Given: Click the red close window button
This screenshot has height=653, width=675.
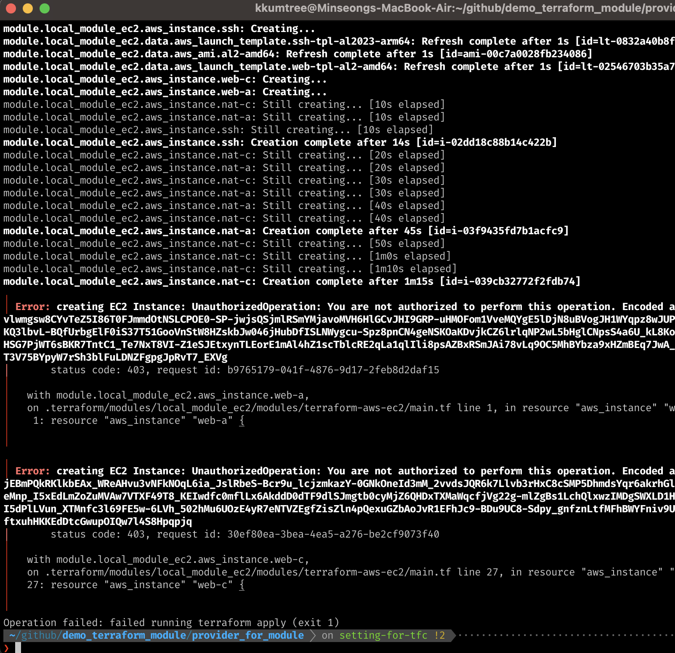Looking at the screenshot, I should tap(11, 8).
